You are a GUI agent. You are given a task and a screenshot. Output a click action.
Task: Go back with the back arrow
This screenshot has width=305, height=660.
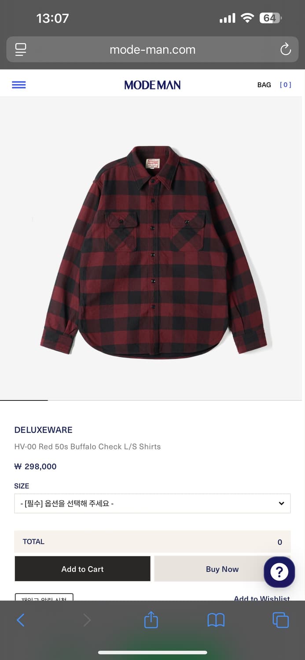click(x=21, y=620)
